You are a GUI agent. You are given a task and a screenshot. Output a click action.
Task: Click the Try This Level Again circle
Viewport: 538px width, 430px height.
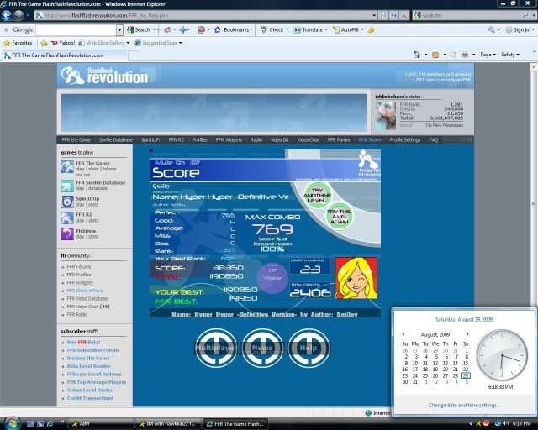point(340,215)
